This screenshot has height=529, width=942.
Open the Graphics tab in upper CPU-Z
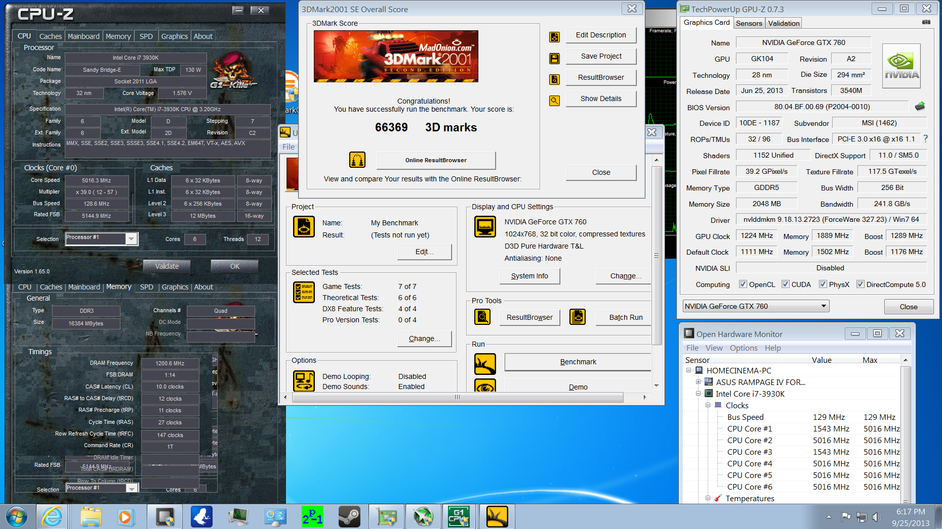pos(175,36)
